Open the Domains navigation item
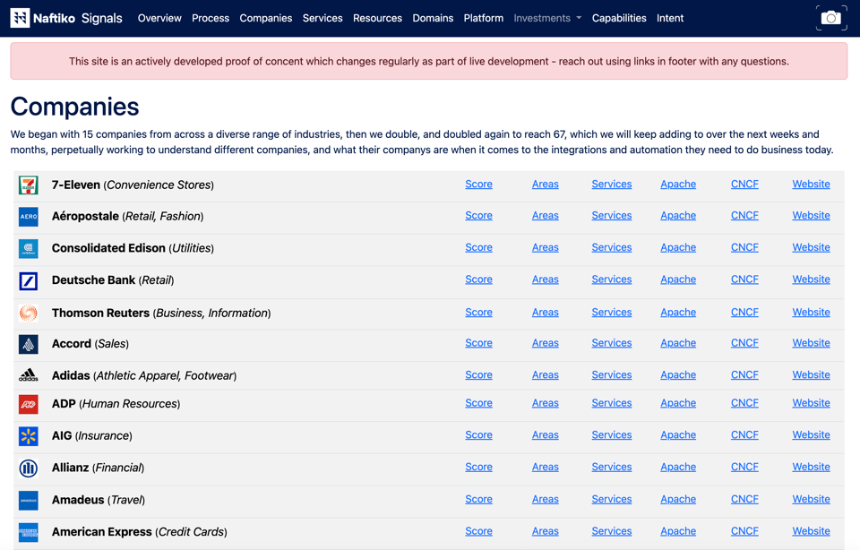Image resolution: width=860 pixels, height=550 pixels. point(433,18)
